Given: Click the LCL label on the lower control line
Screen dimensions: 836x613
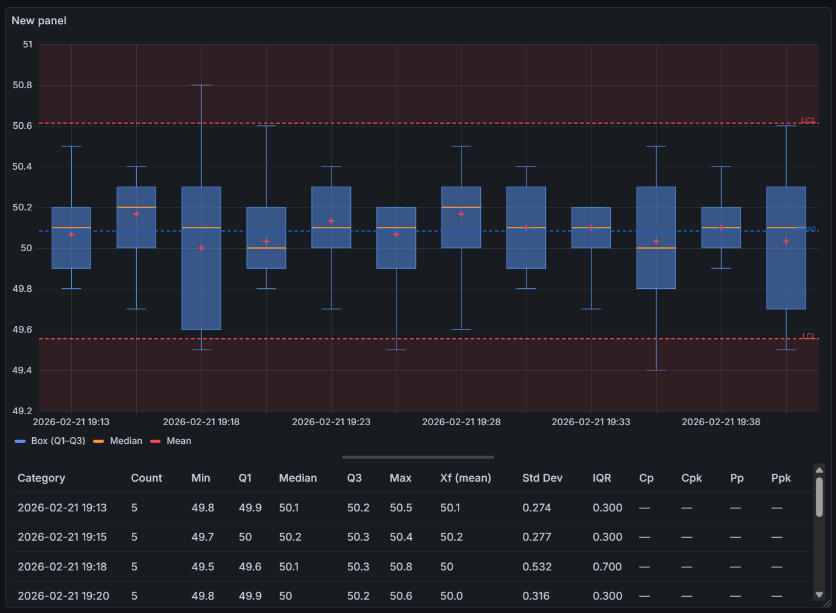Looking at the screenshot, I should 809,335.
